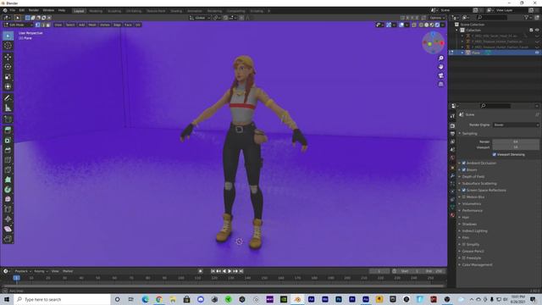Viewport: 542px width, 305px height.
Task: Select the Transform tool
Action: 8,86
